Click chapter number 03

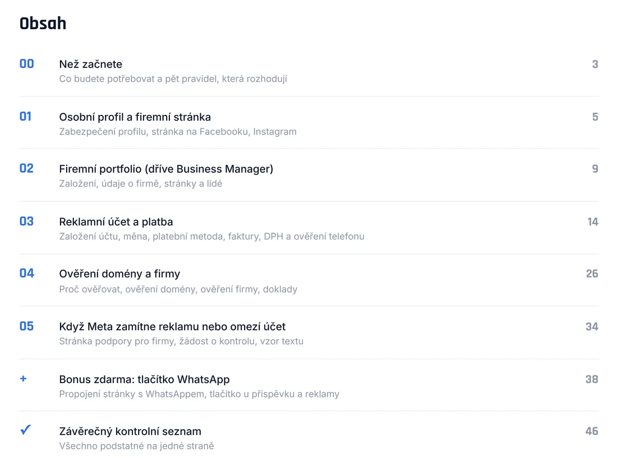coord(27,221)
